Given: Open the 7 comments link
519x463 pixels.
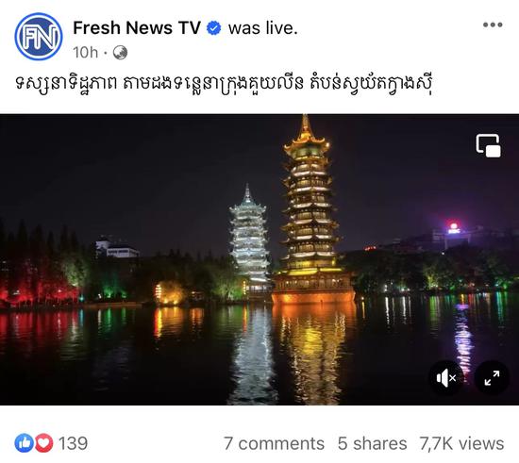Looking at the screenshot, I should coord(274,443).
